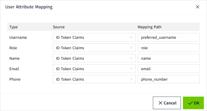Click the preferred_username mapping path field
The height and width of the screenshot is (111, 207).
169,37
